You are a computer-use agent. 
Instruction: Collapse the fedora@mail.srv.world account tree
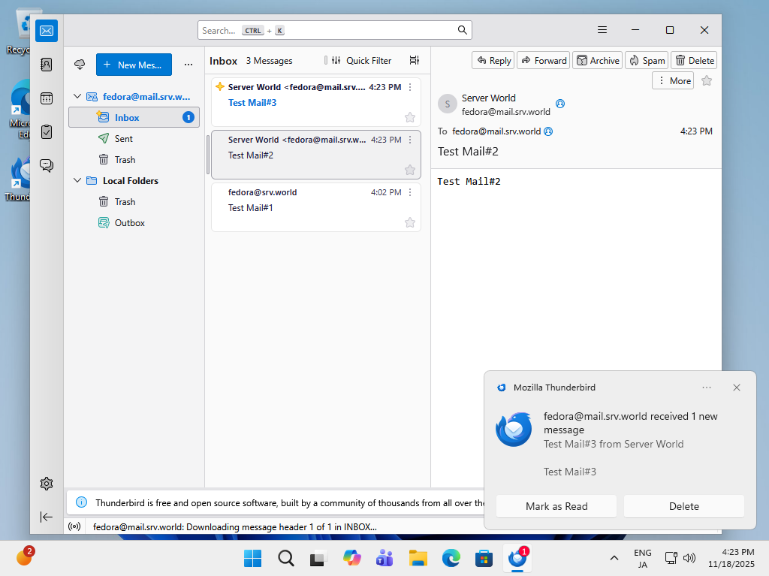coord(77,97)
